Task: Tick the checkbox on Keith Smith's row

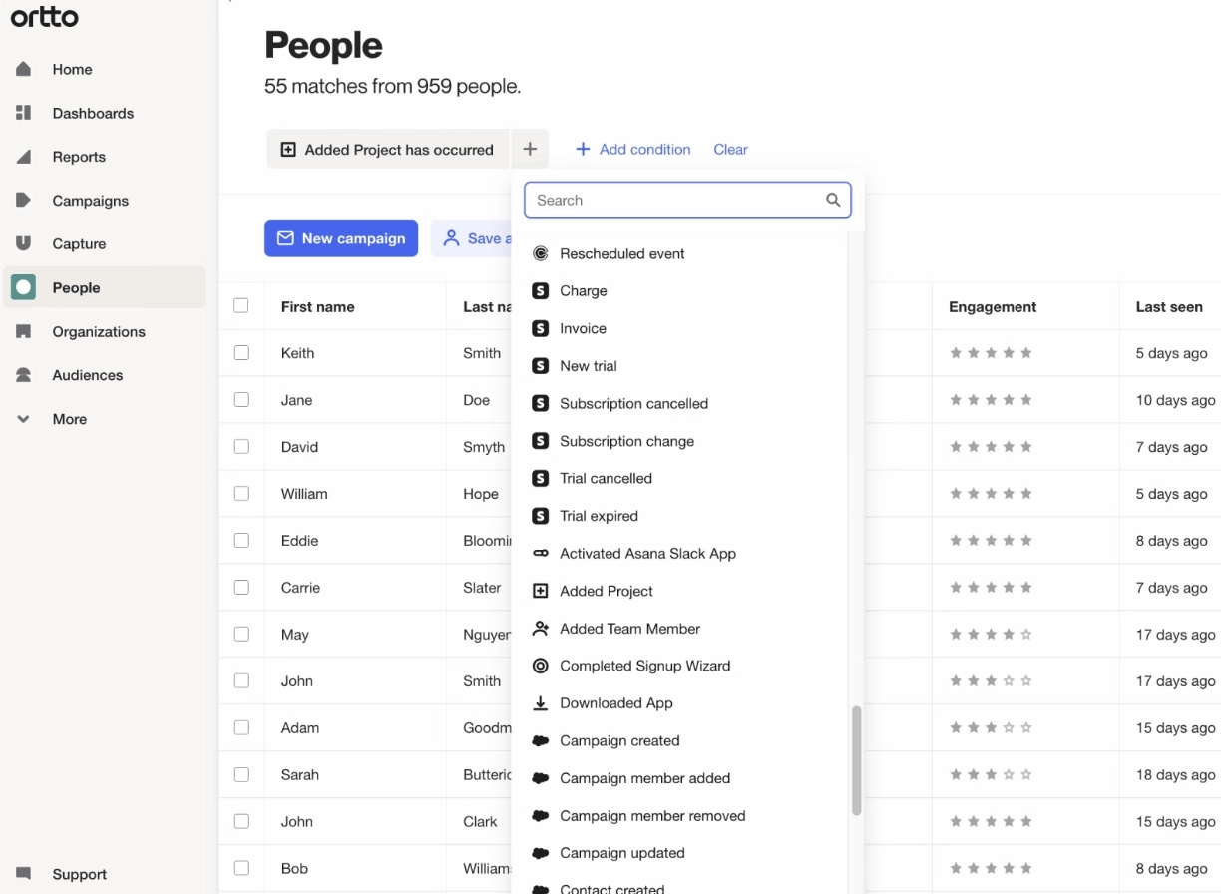Action: [241, 353]
